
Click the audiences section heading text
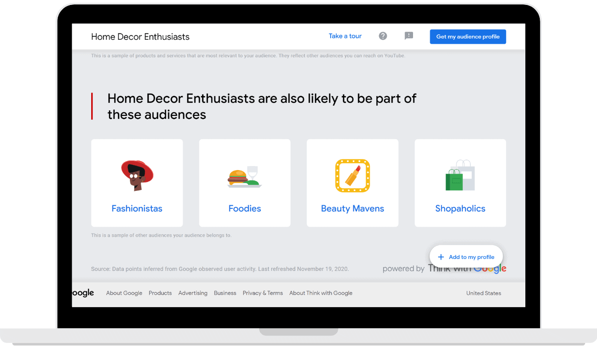click(x=262, y=106)
